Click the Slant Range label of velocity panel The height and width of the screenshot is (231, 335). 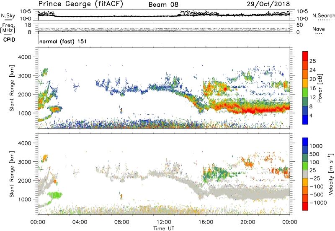(12, 174)
